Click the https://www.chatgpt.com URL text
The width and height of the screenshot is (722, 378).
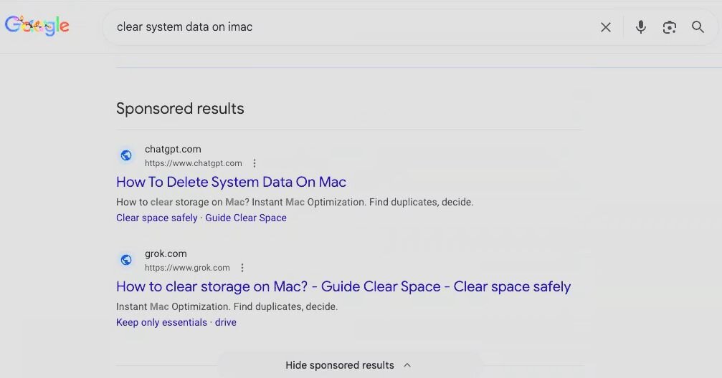point(194,163)
